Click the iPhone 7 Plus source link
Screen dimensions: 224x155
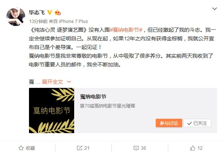tap(73, 21)
